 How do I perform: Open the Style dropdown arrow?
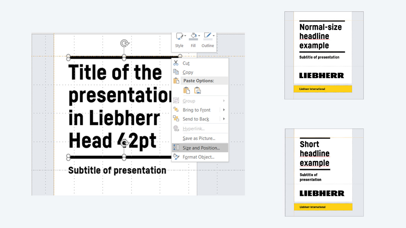point(185,36)
